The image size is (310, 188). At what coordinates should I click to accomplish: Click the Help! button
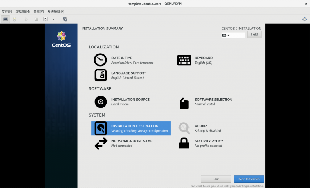[x=254, y=34]
